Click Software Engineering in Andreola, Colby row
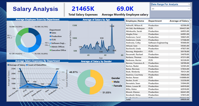Screen dimensions: 199x106 coord(158,43)
